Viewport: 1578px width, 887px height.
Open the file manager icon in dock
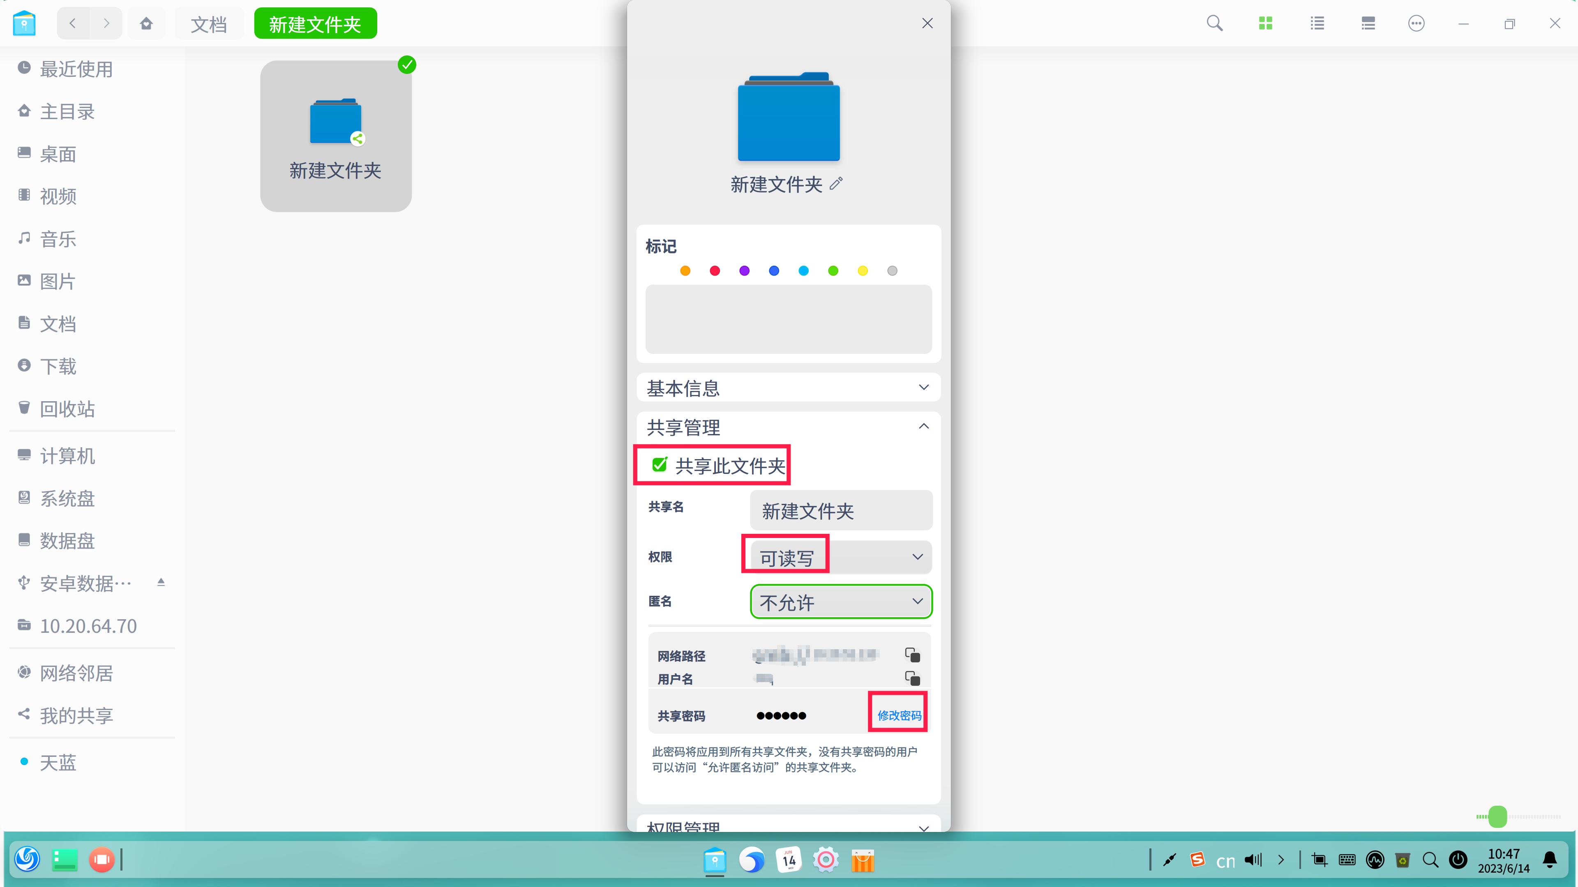pyautogui.click(x=715, y=860)
